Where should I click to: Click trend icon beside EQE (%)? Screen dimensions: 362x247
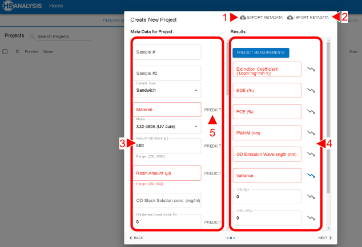point(311,90)
